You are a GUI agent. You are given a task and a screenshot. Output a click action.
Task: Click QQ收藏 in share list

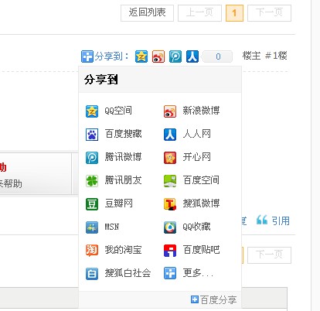click(187, 227)
